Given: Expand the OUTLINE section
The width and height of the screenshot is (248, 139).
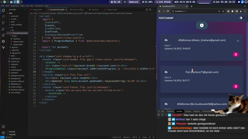Looking at the screenshot, I should (x=12, y=132).
